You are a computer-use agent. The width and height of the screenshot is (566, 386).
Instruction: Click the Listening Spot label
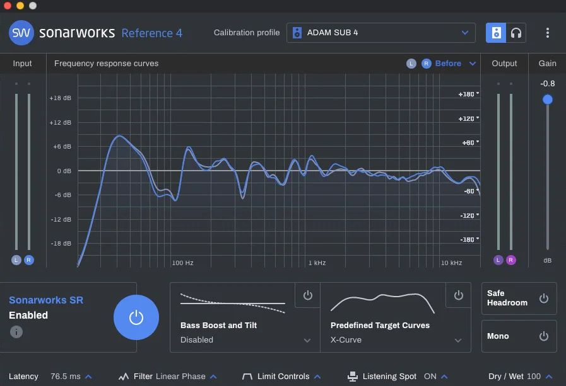click(389, 377)
